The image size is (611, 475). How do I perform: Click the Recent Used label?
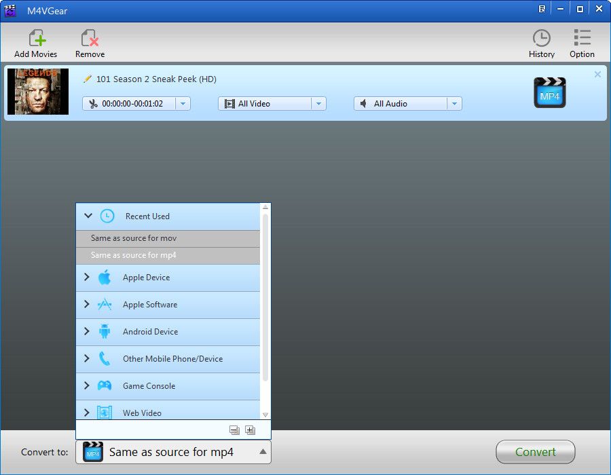[147, 216]
